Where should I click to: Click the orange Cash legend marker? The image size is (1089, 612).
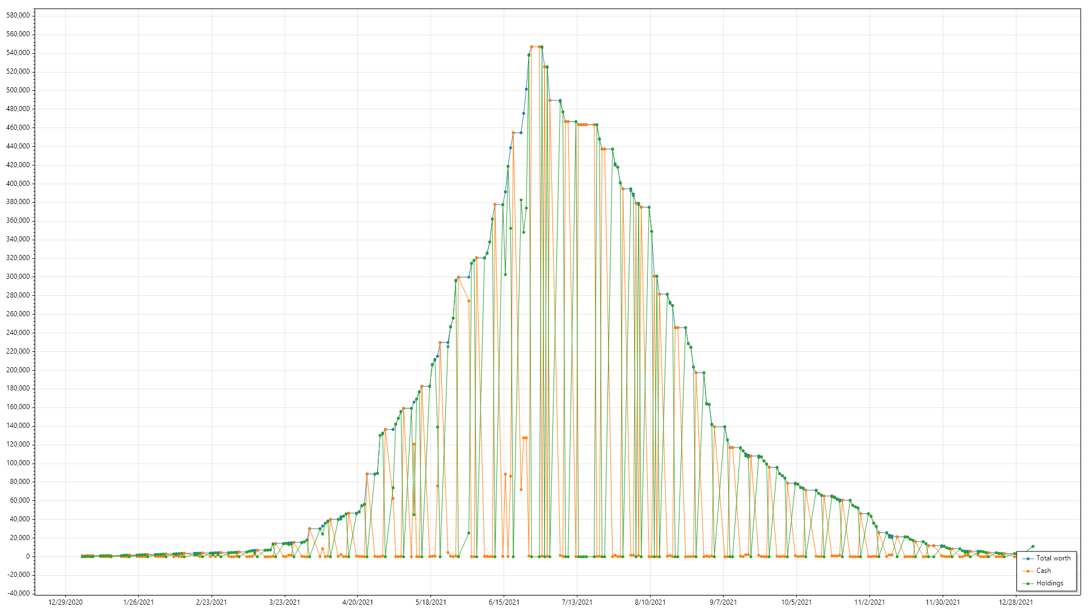point(1028,571)
